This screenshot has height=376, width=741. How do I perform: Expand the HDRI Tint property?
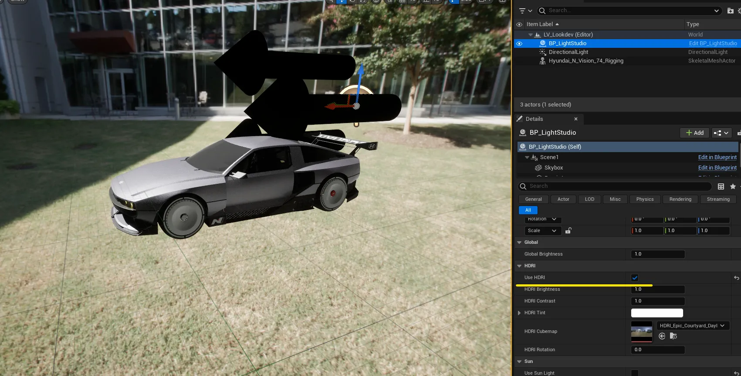[519, 313]
